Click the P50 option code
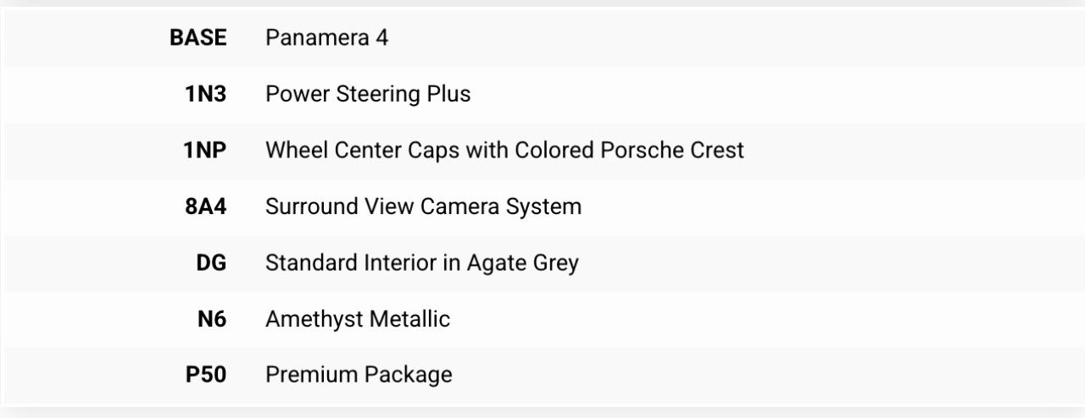The width and height of the screenshot is (1085, 418). (206, 375)
